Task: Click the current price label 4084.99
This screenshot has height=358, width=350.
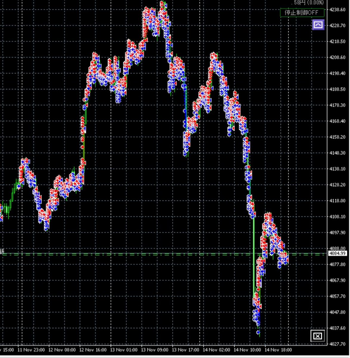Action: click(337, 254)
